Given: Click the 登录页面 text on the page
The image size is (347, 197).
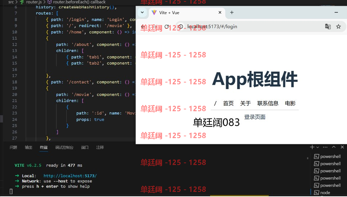Looking at the screenshot, I should click(x=255, y=117).
